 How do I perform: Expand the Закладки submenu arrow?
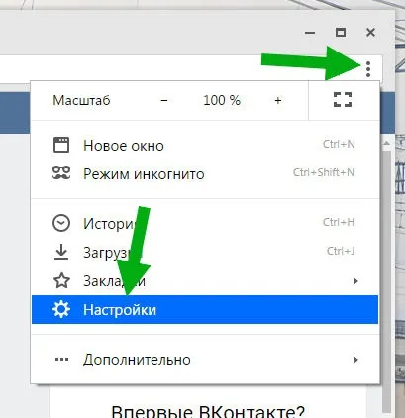(355, 281)
